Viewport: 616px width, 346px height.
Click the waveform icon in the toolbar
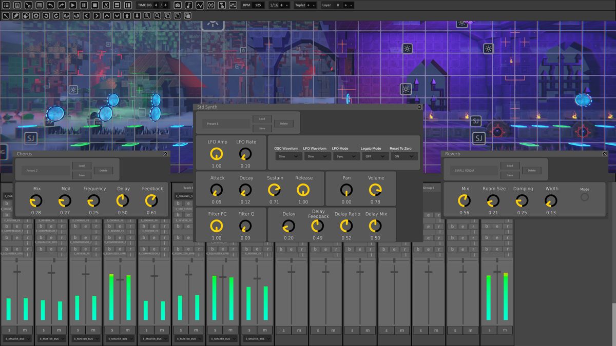tap(200, 5)
